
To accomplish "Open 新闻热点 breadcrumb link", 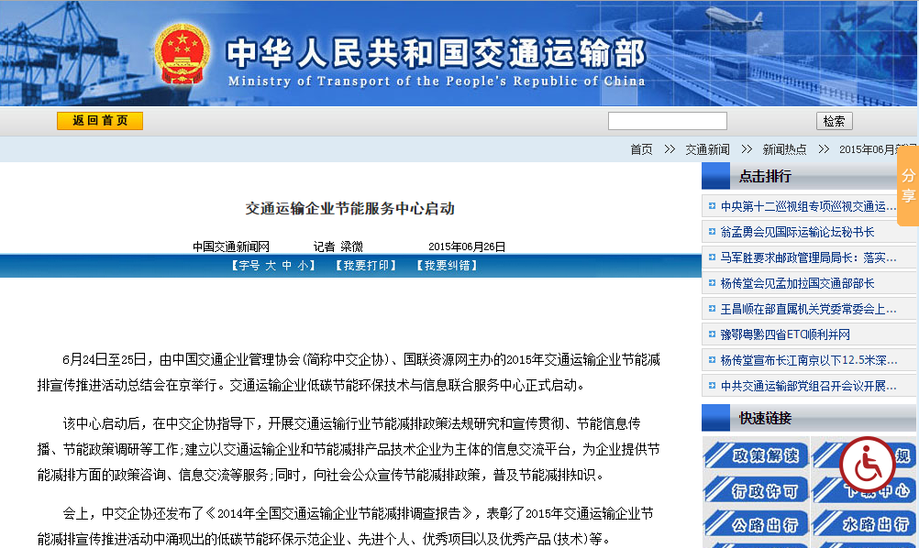I will click(x=784, y=149).
